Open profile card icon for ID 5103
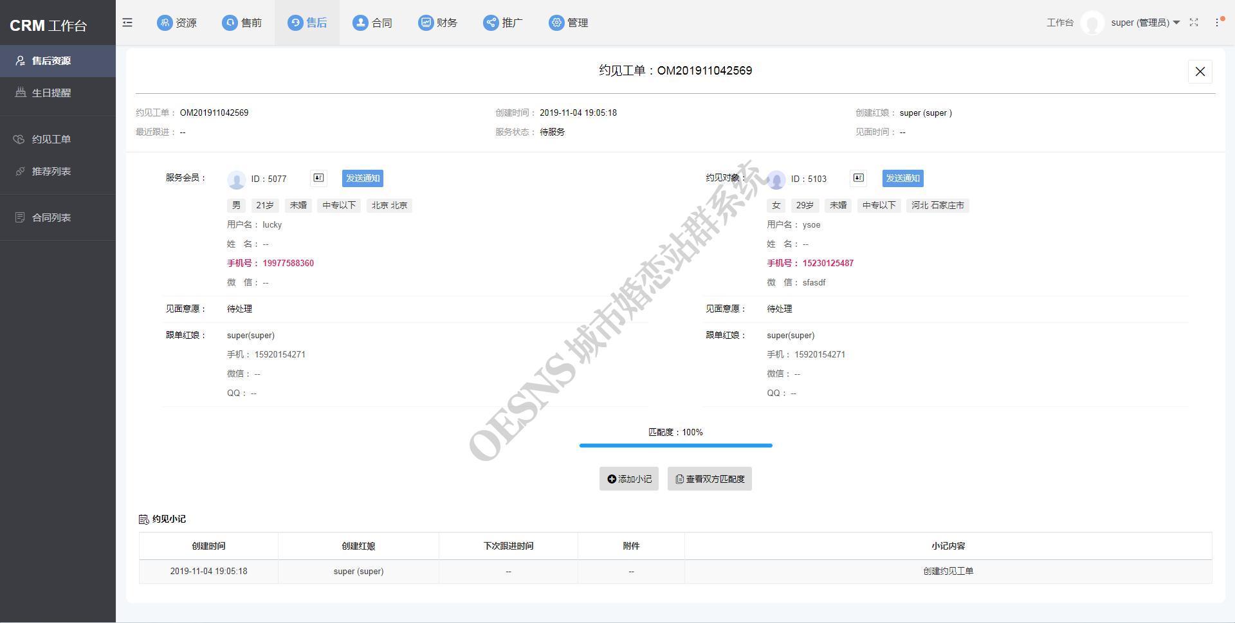This screenshot has width=1235, height=623. click(858, 178)
